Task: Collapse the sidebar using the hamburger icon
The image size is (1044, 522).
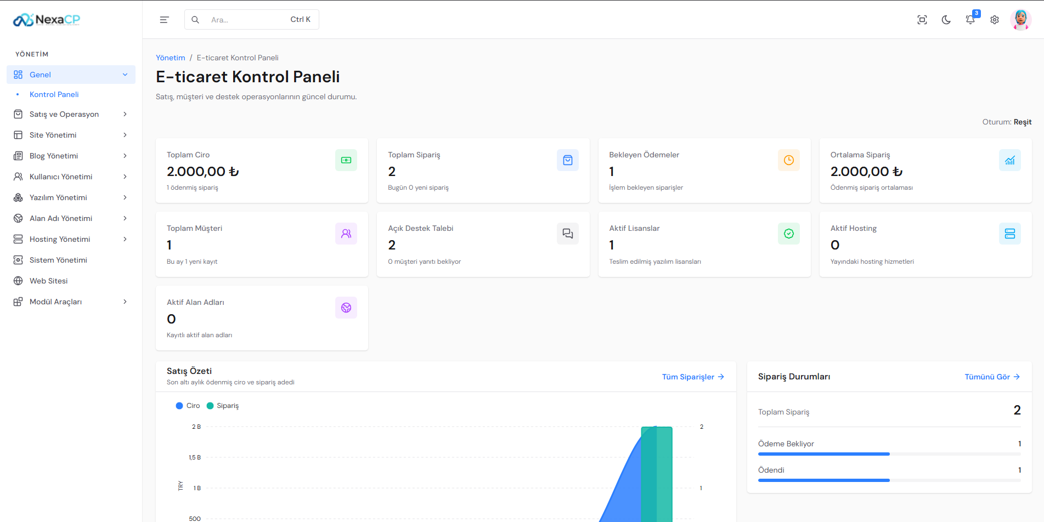Action: (x=164, y=20)
